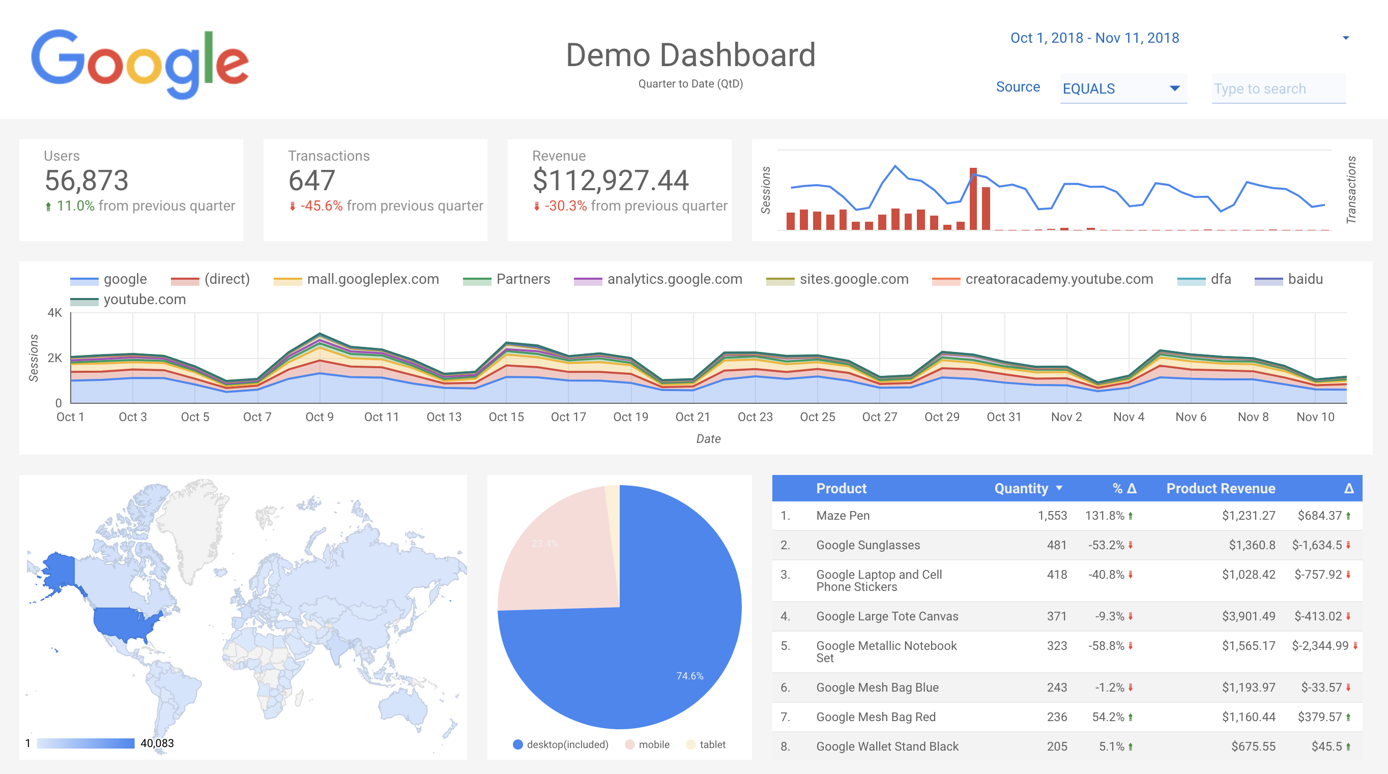Toggle google series in legend
1388x774 pixels.
pyautogui.click(x=125, y=279)
